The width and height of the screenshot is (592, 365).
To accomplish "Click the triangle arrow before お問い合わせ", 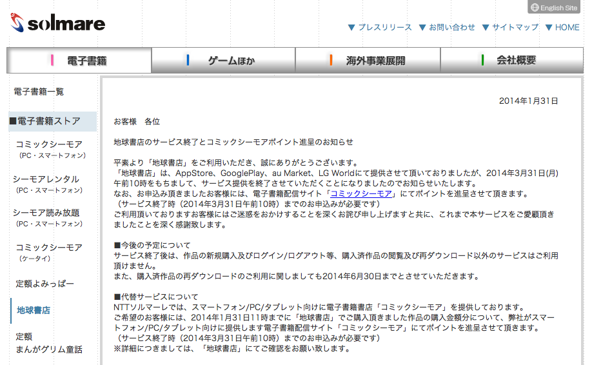I will [422, 28].
